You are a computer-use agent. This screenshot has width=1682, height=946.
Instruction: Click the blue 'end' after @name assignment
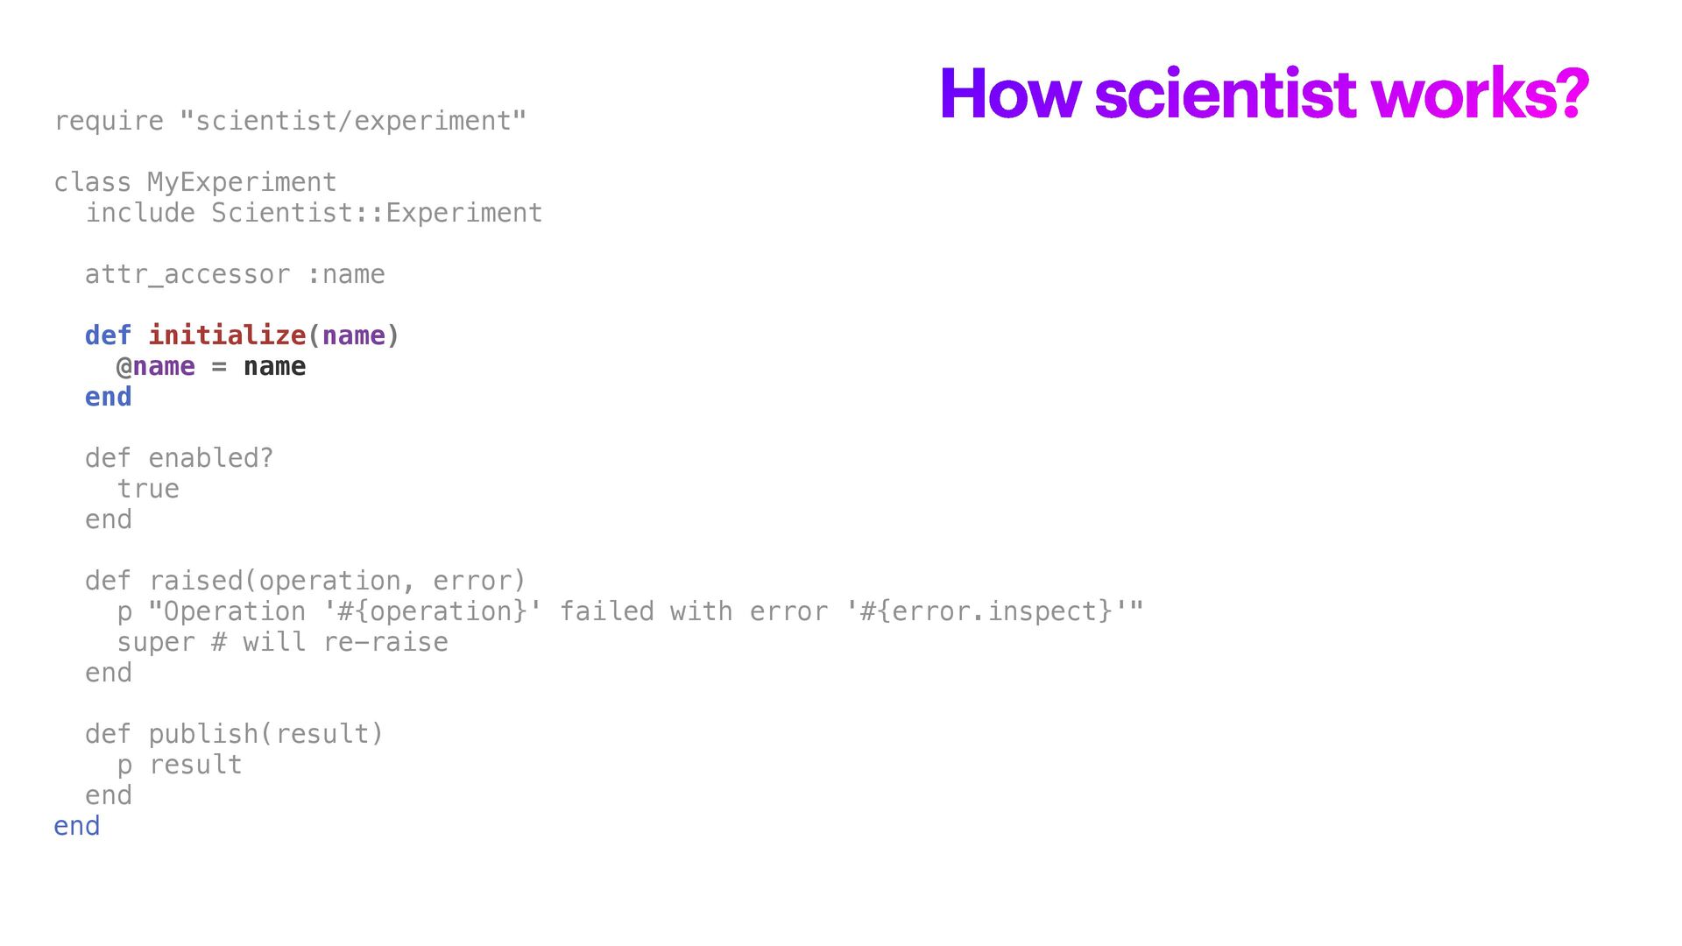tap(108, 397)
